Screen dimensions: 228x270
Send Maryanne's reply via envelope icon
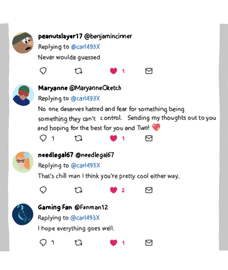click(x=149, y=138)
